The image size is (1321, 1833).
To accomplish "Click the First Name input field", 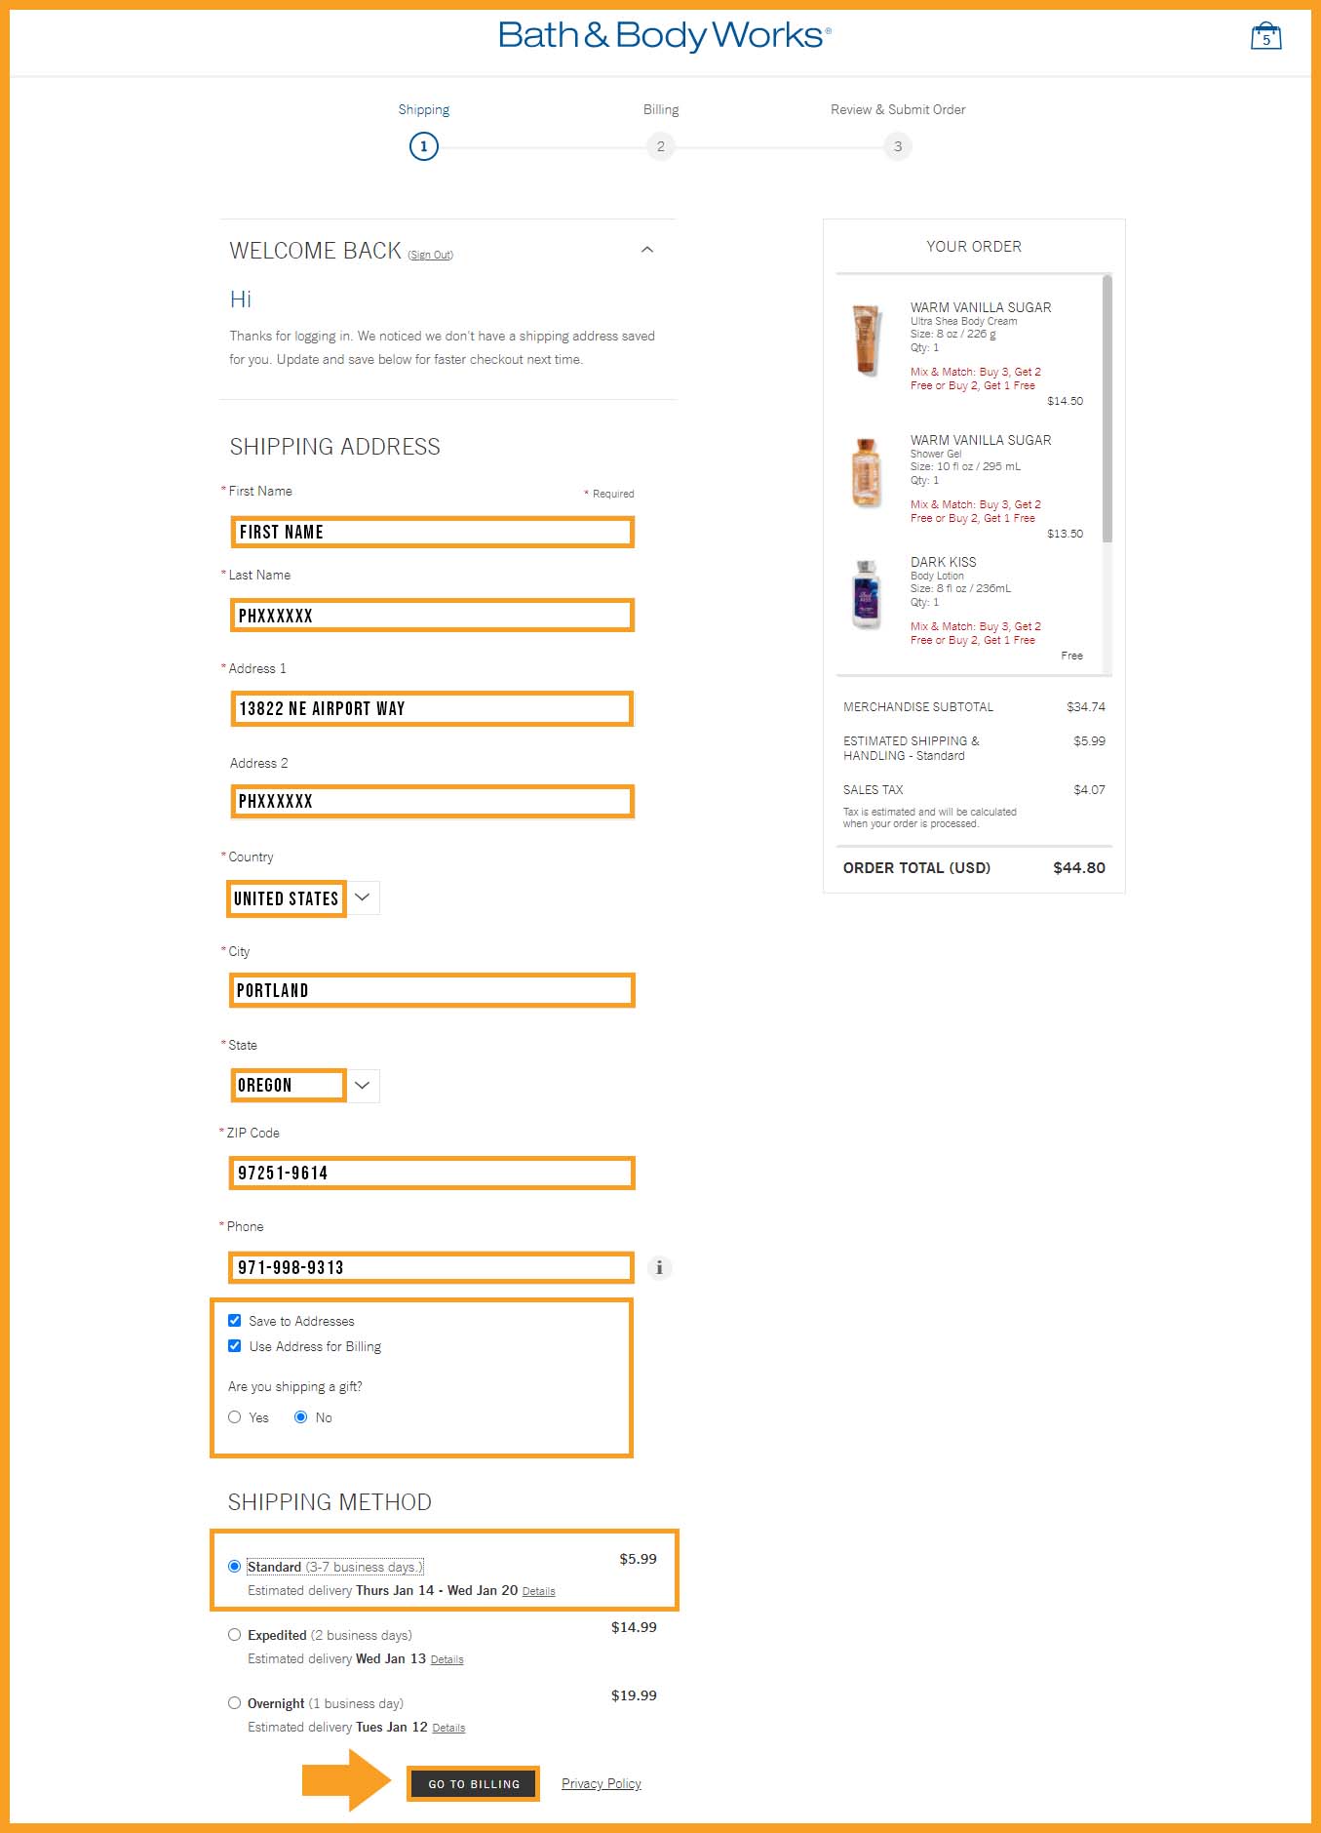I will tap(432, 532).
